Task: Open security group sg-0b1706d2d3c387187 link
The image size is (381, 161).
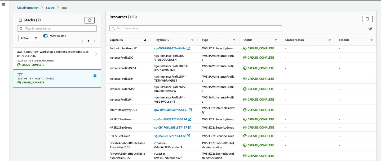Action: (170, 127)
